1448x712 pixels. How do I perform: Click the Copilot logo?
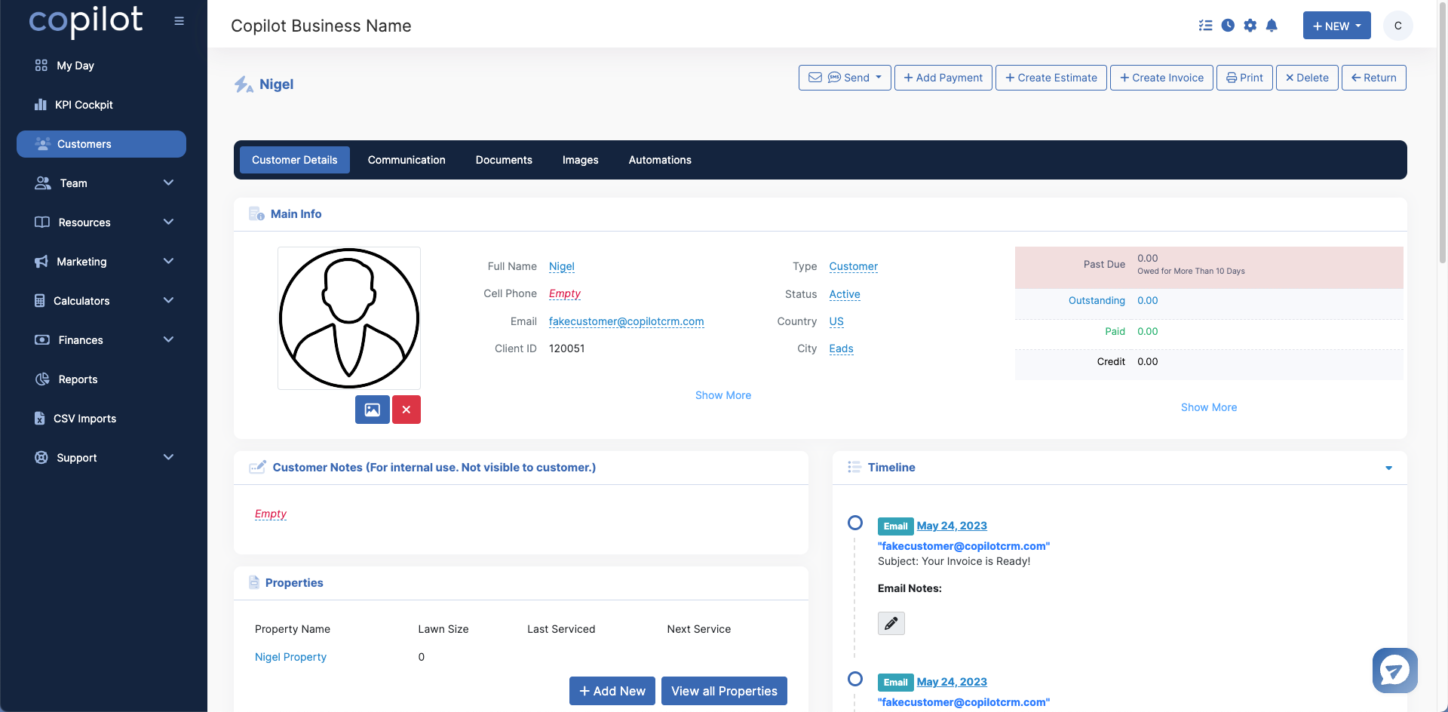(x=85, y=21)
